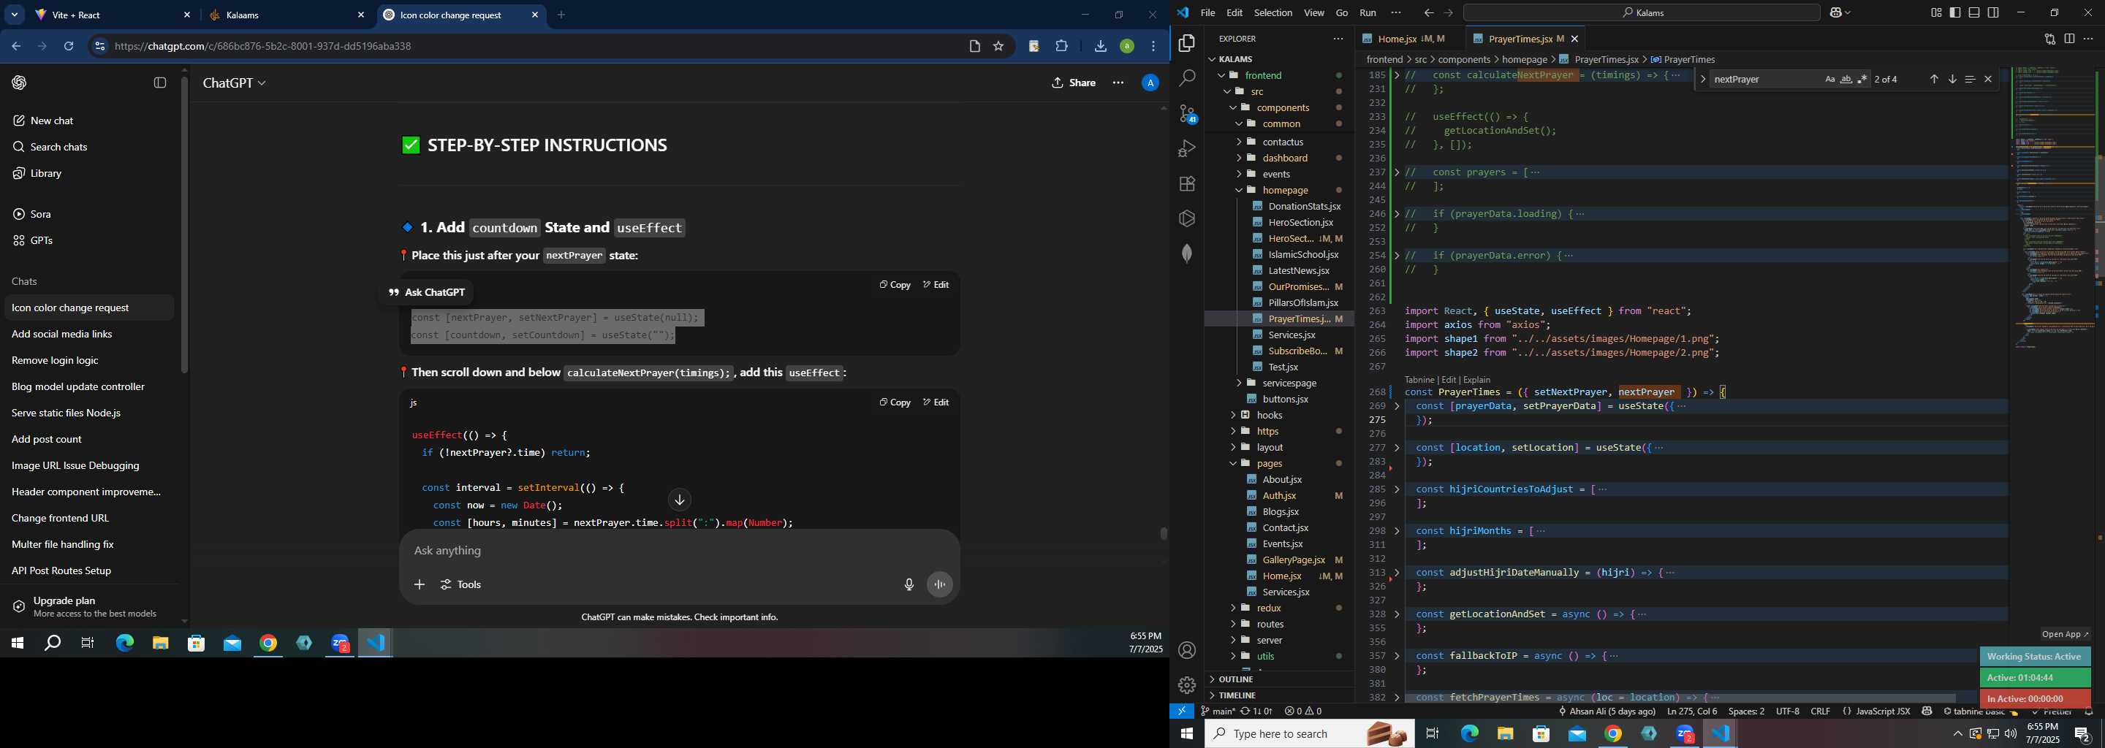Click the Open App button in VS Code
Viewport: 2105px width, 748px height.
[x=2065, y=635]
